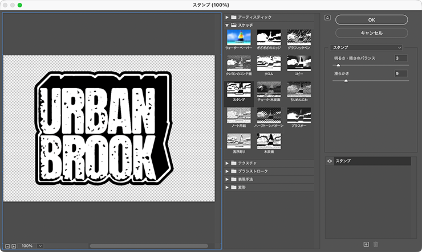Click the キャンセル button
The width and height of the screenshot is (422, 252).
pos(371,33)
